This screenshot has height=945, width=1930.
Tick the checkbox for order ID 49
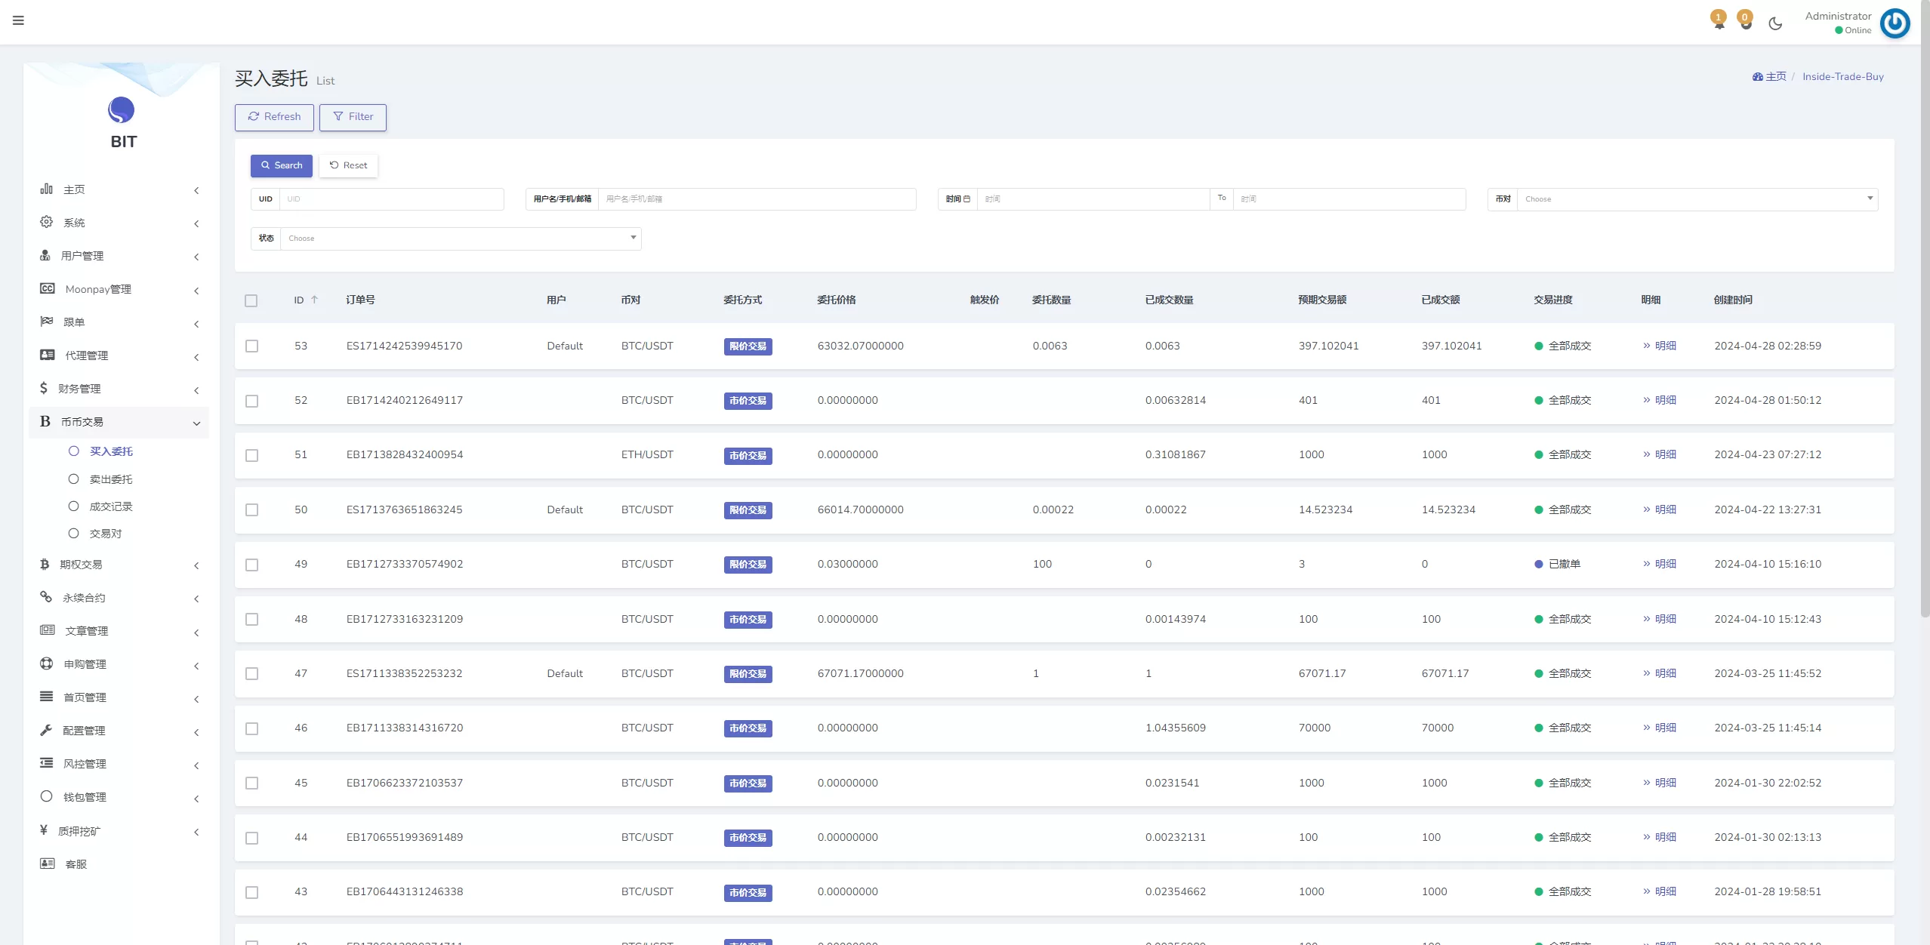(251, 565)
